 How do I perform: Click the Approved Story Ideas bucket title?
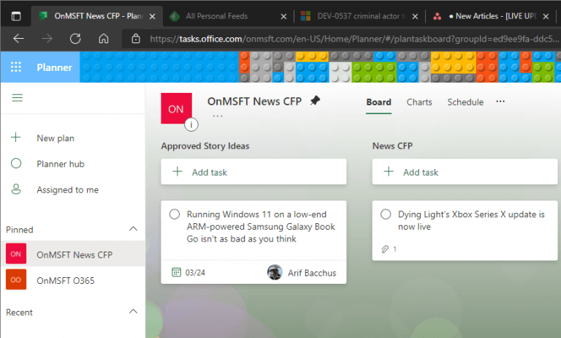(x=205, y=146)
